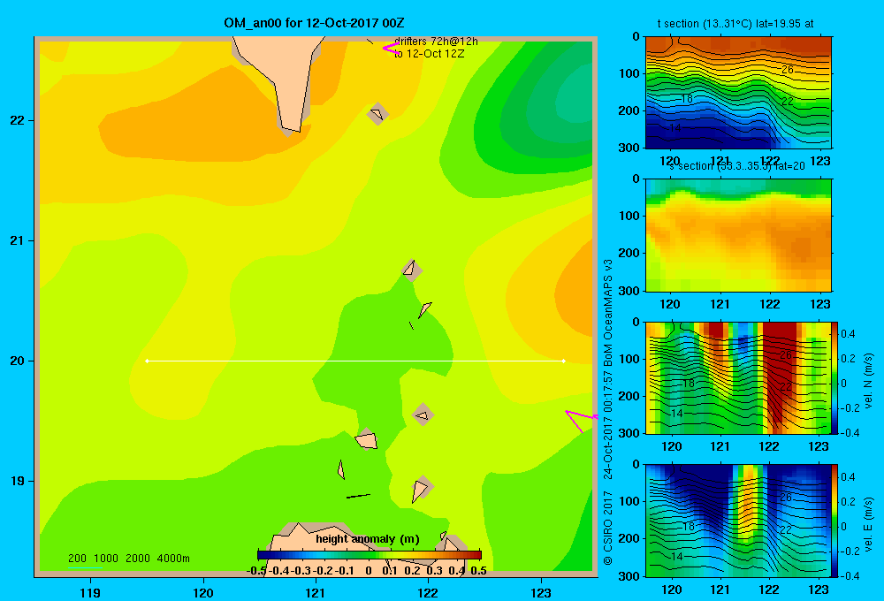The image size is (884, 601).
Task: Click latitude tick label 19 on the main map
Action: 18,481
